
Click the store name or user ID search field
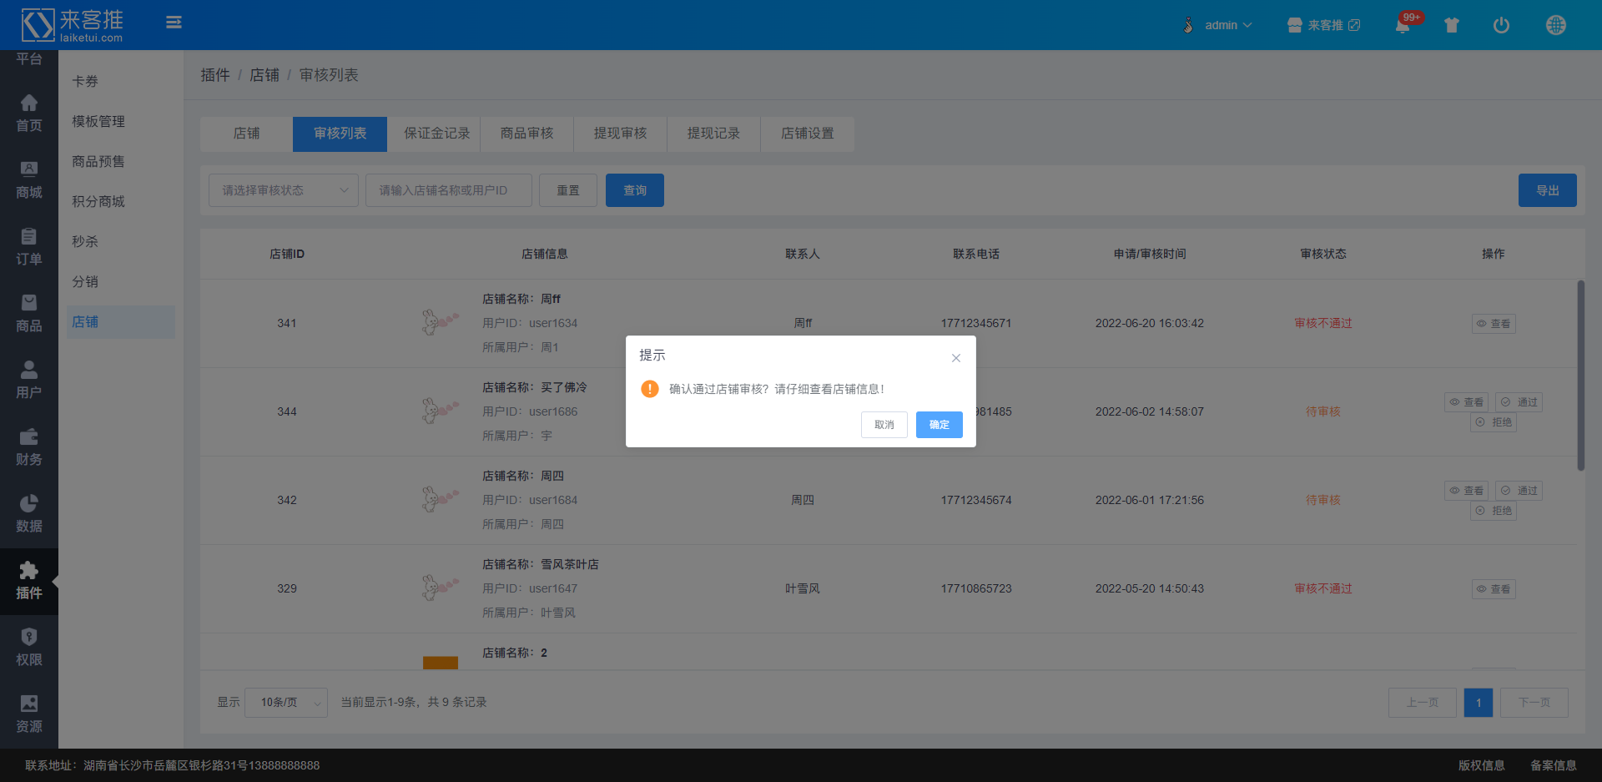(x=449, y=190)
